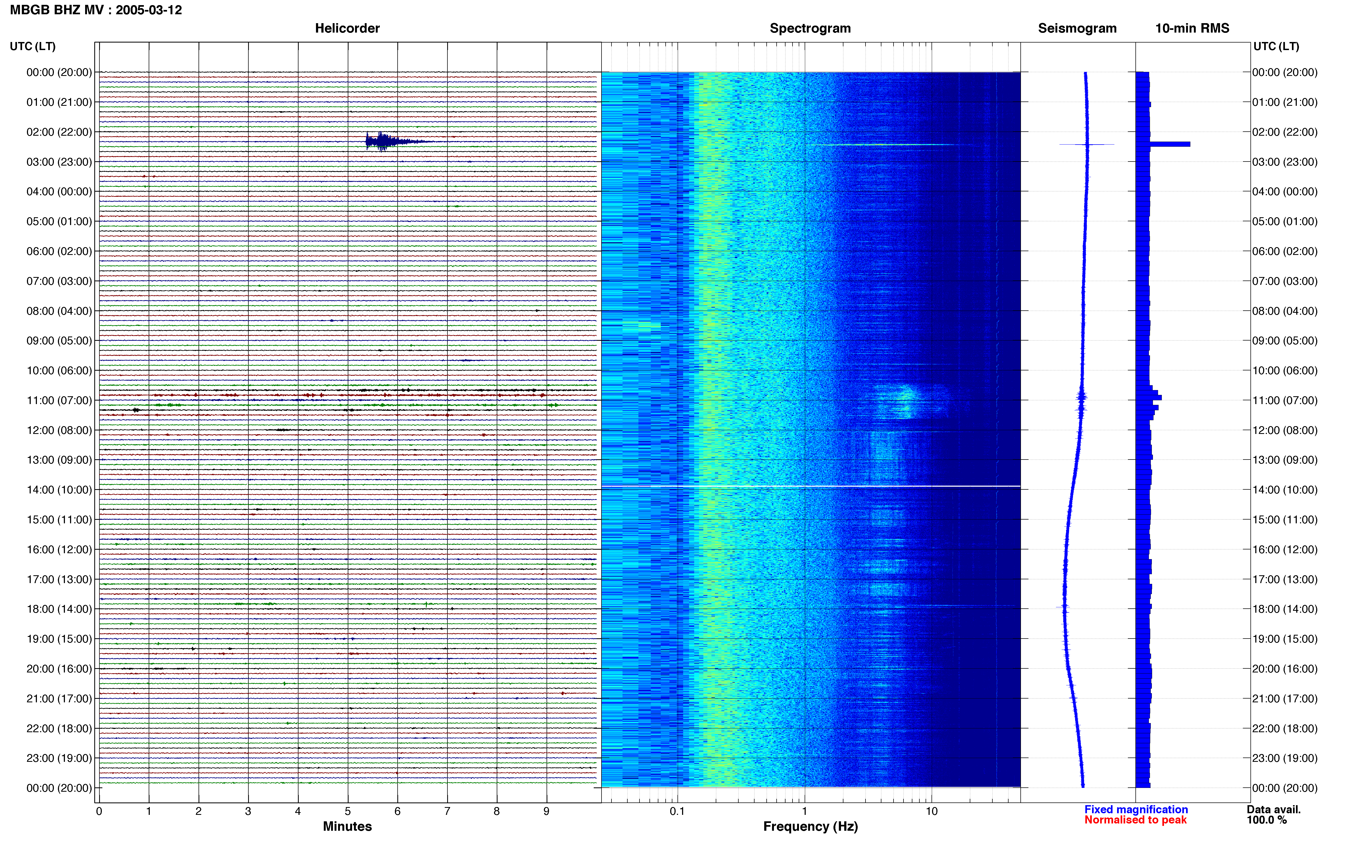Image resolution: width=1352 pixels, height=845 pixels.
Task: Select the Spectrogram panel heading
Action: coord(810,29)
